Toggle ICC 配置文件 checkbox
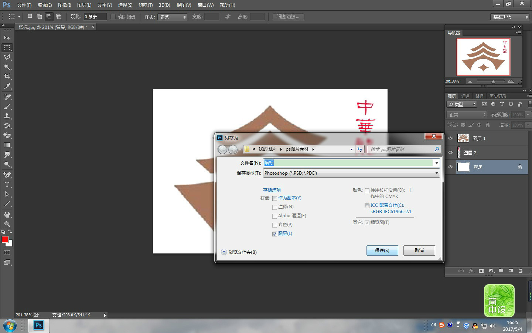 point(367,206)
